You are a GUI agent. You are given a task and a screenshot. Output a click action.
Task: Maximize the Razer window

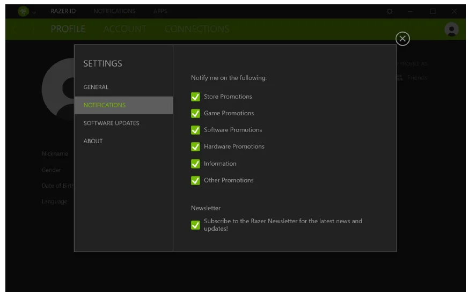(433, 11)
